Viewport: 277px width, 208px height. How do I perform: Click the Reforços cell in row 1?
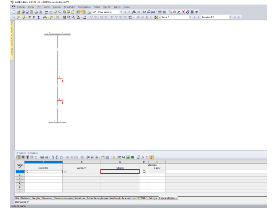(120, 172)
